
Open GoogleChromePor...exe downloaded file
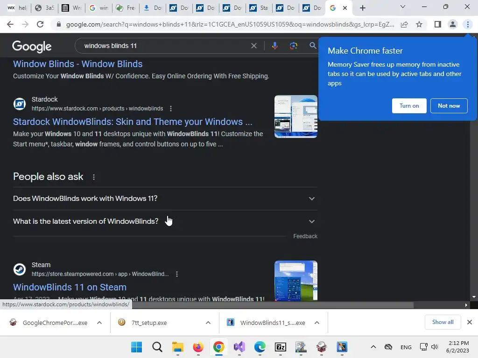(x=49, y=323)
